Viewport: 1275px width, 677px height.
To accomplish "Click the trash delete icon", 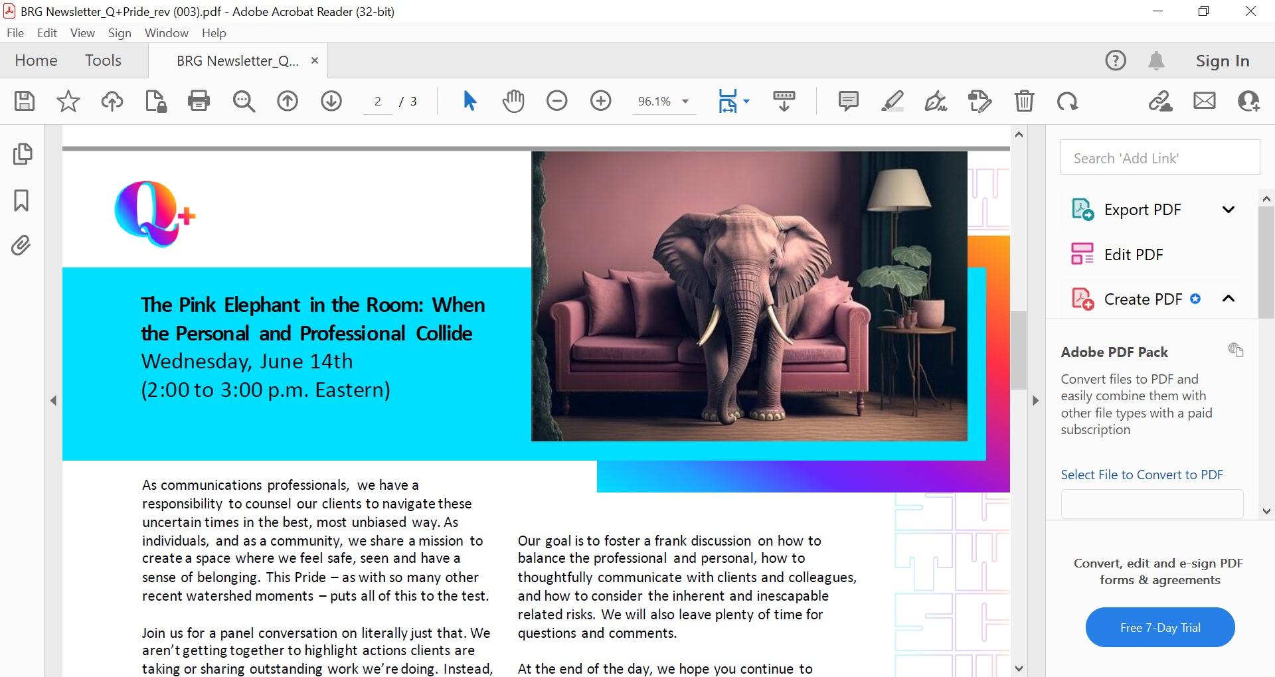I will click(1024, 101).
